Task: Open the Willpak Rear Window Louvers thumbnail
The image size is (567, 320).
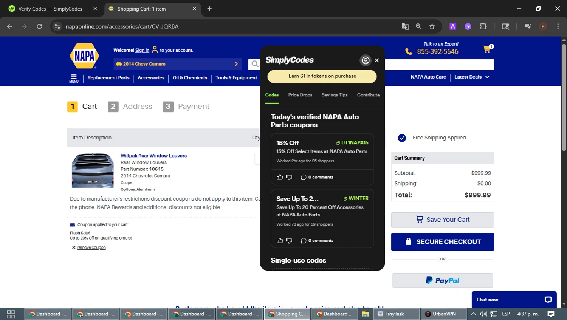Action: pyautogui.click(x=93, y=170)
